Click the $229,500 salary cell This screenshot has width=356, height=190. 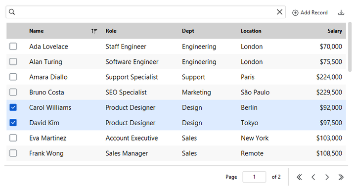[329, 92]
